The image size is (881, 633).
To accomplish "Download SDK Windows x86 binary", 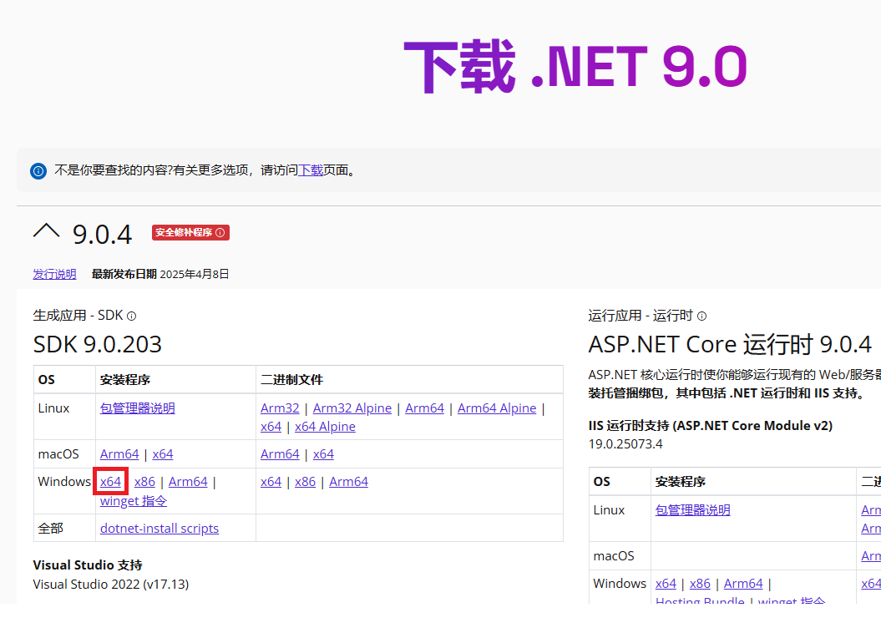I will coord(305,482).
